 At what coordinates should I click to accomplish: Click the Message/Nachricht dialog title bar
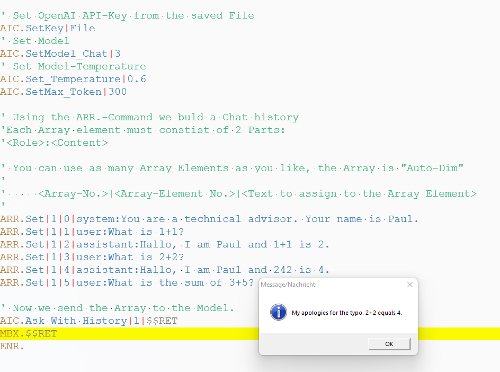tap(328, 285)
